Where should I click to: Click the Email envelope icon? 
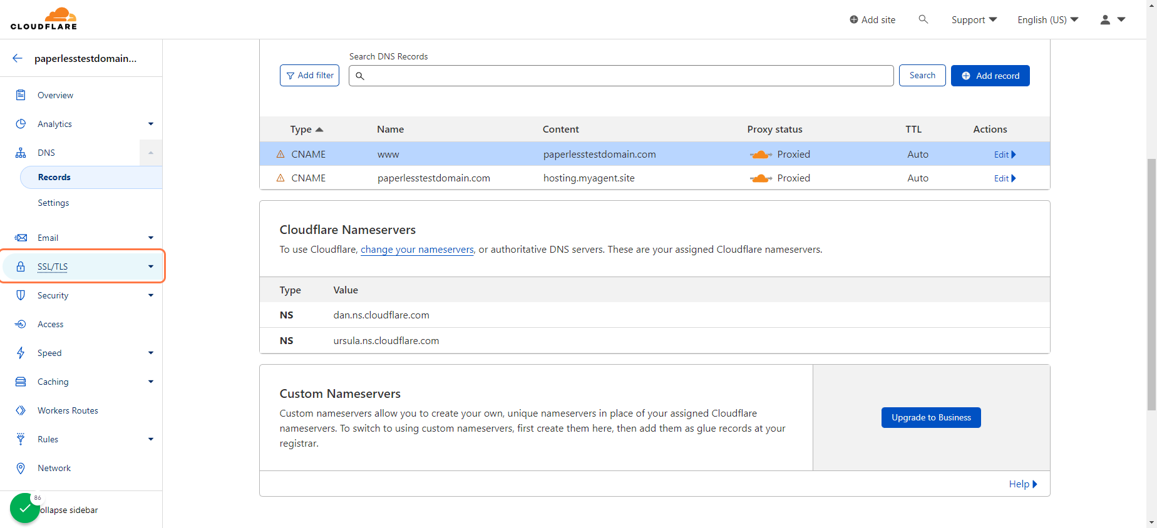pyautogui.click(x=21, y=238)
